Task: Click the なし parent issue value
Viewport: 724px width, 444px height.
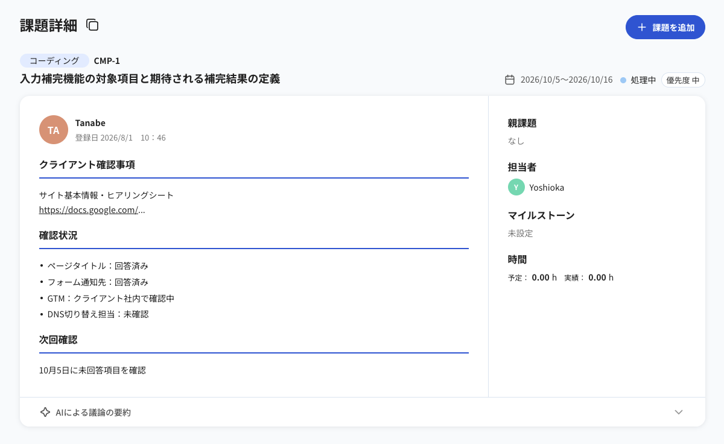Action: pos(516,141)
